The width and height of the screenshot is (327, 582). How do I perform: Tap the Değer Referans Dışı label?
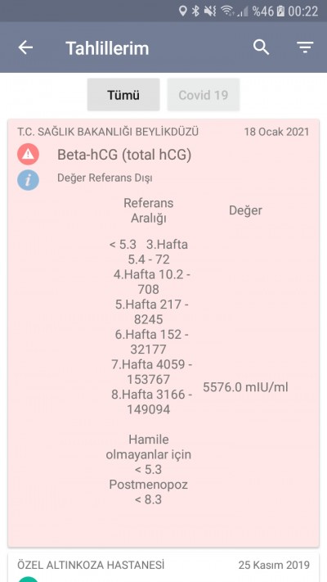pos(105,178)
